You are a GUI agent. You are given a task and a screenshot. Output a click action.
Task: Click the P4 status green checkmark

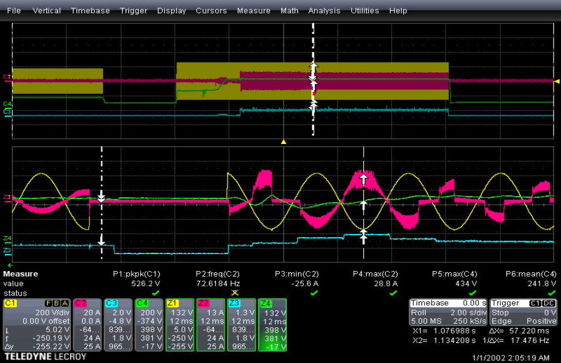pos(393,294)
